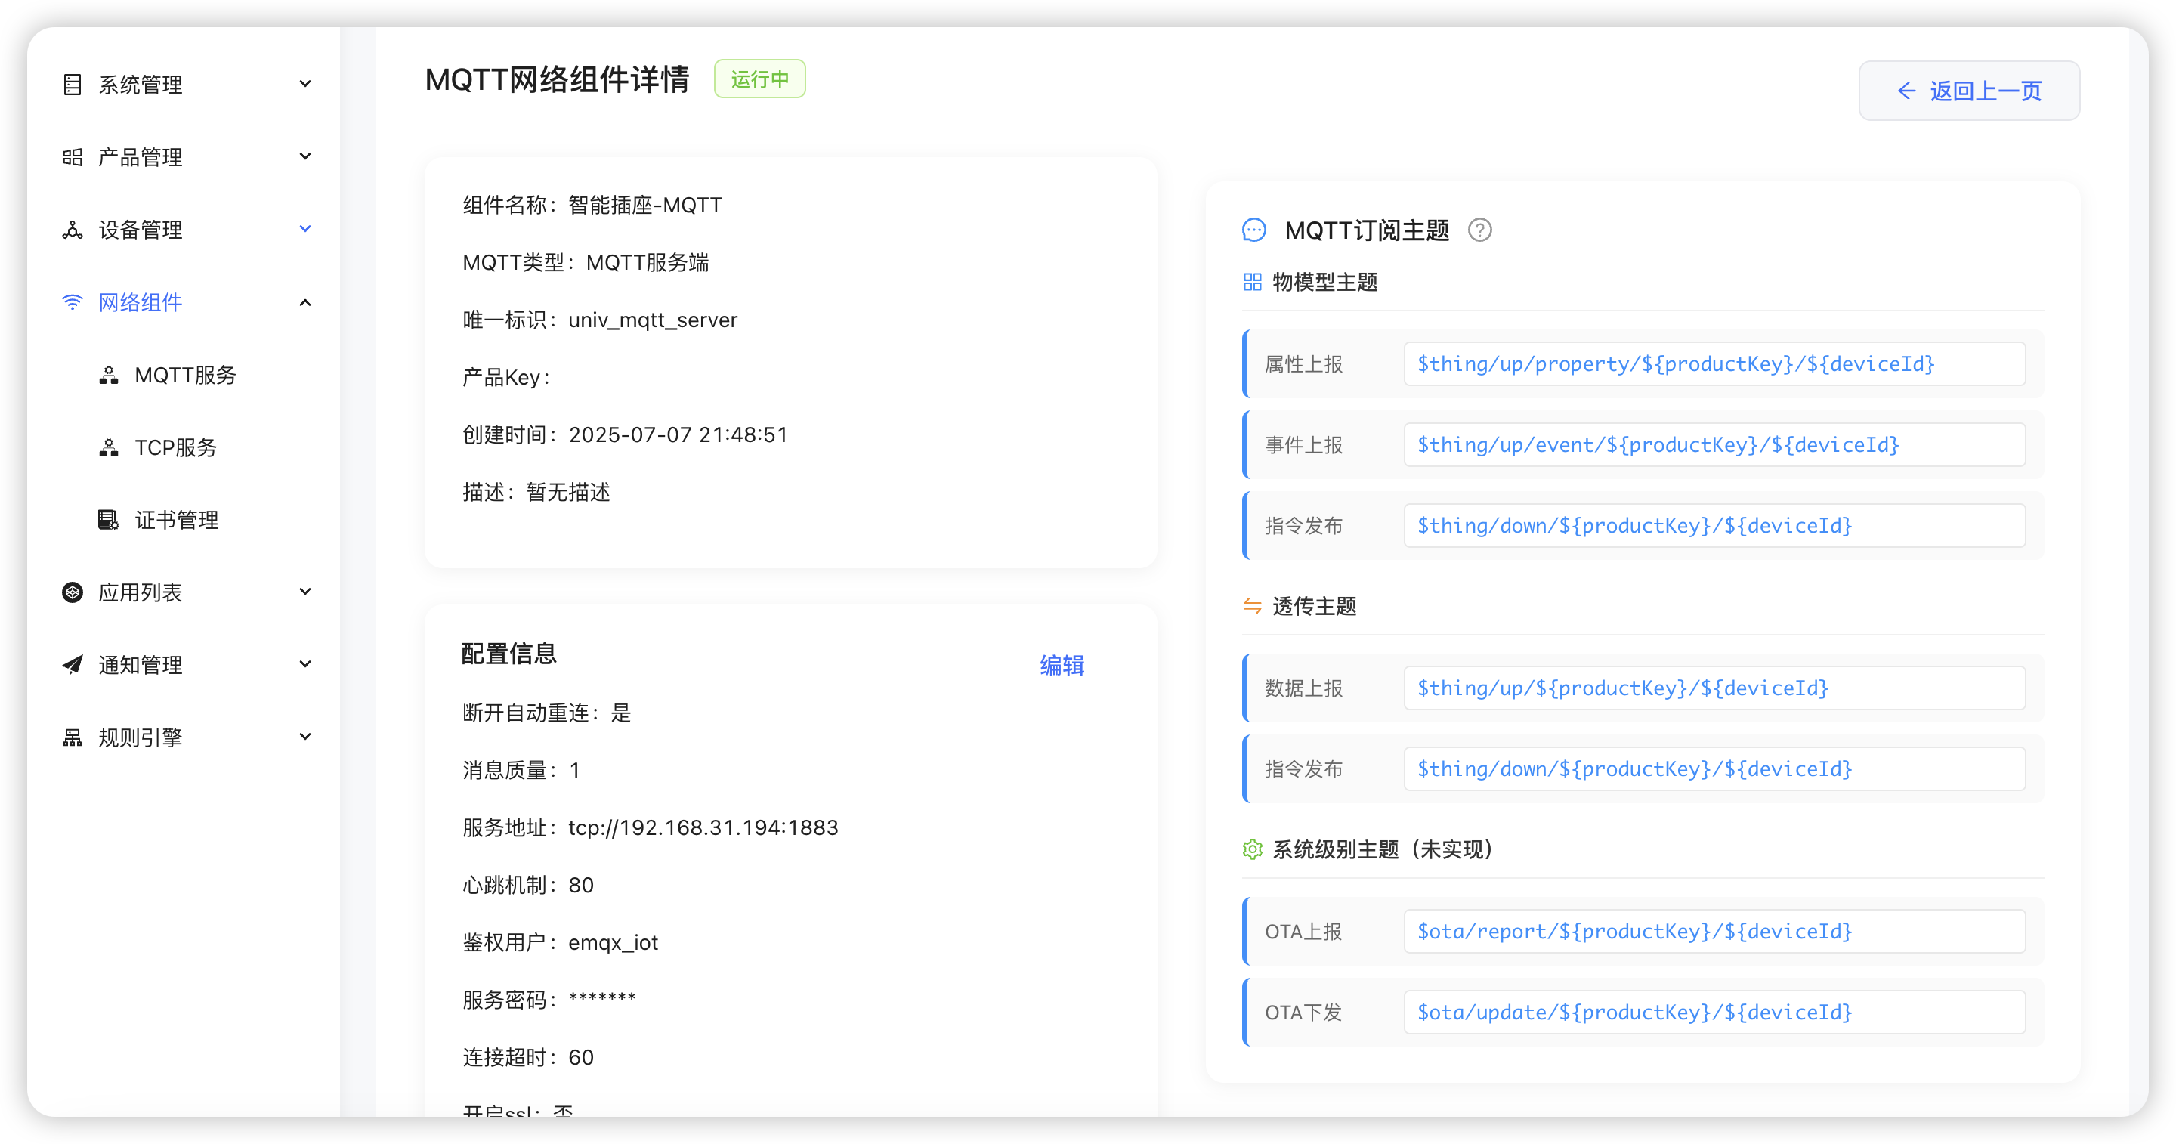Viewport: 2176px width, 1144px height.
Task: Select the 证书管理 certificate icon
Action: [x=108, y=520]
